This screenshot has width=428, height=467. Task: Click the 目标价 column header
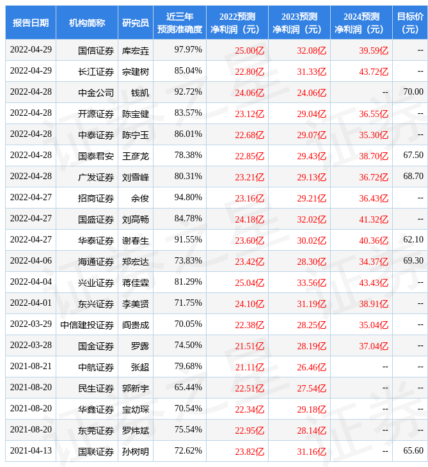click(x=410, y=22)
